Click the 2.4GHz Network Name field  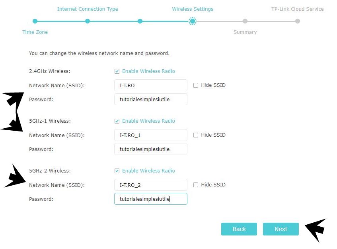pos(151,85)
